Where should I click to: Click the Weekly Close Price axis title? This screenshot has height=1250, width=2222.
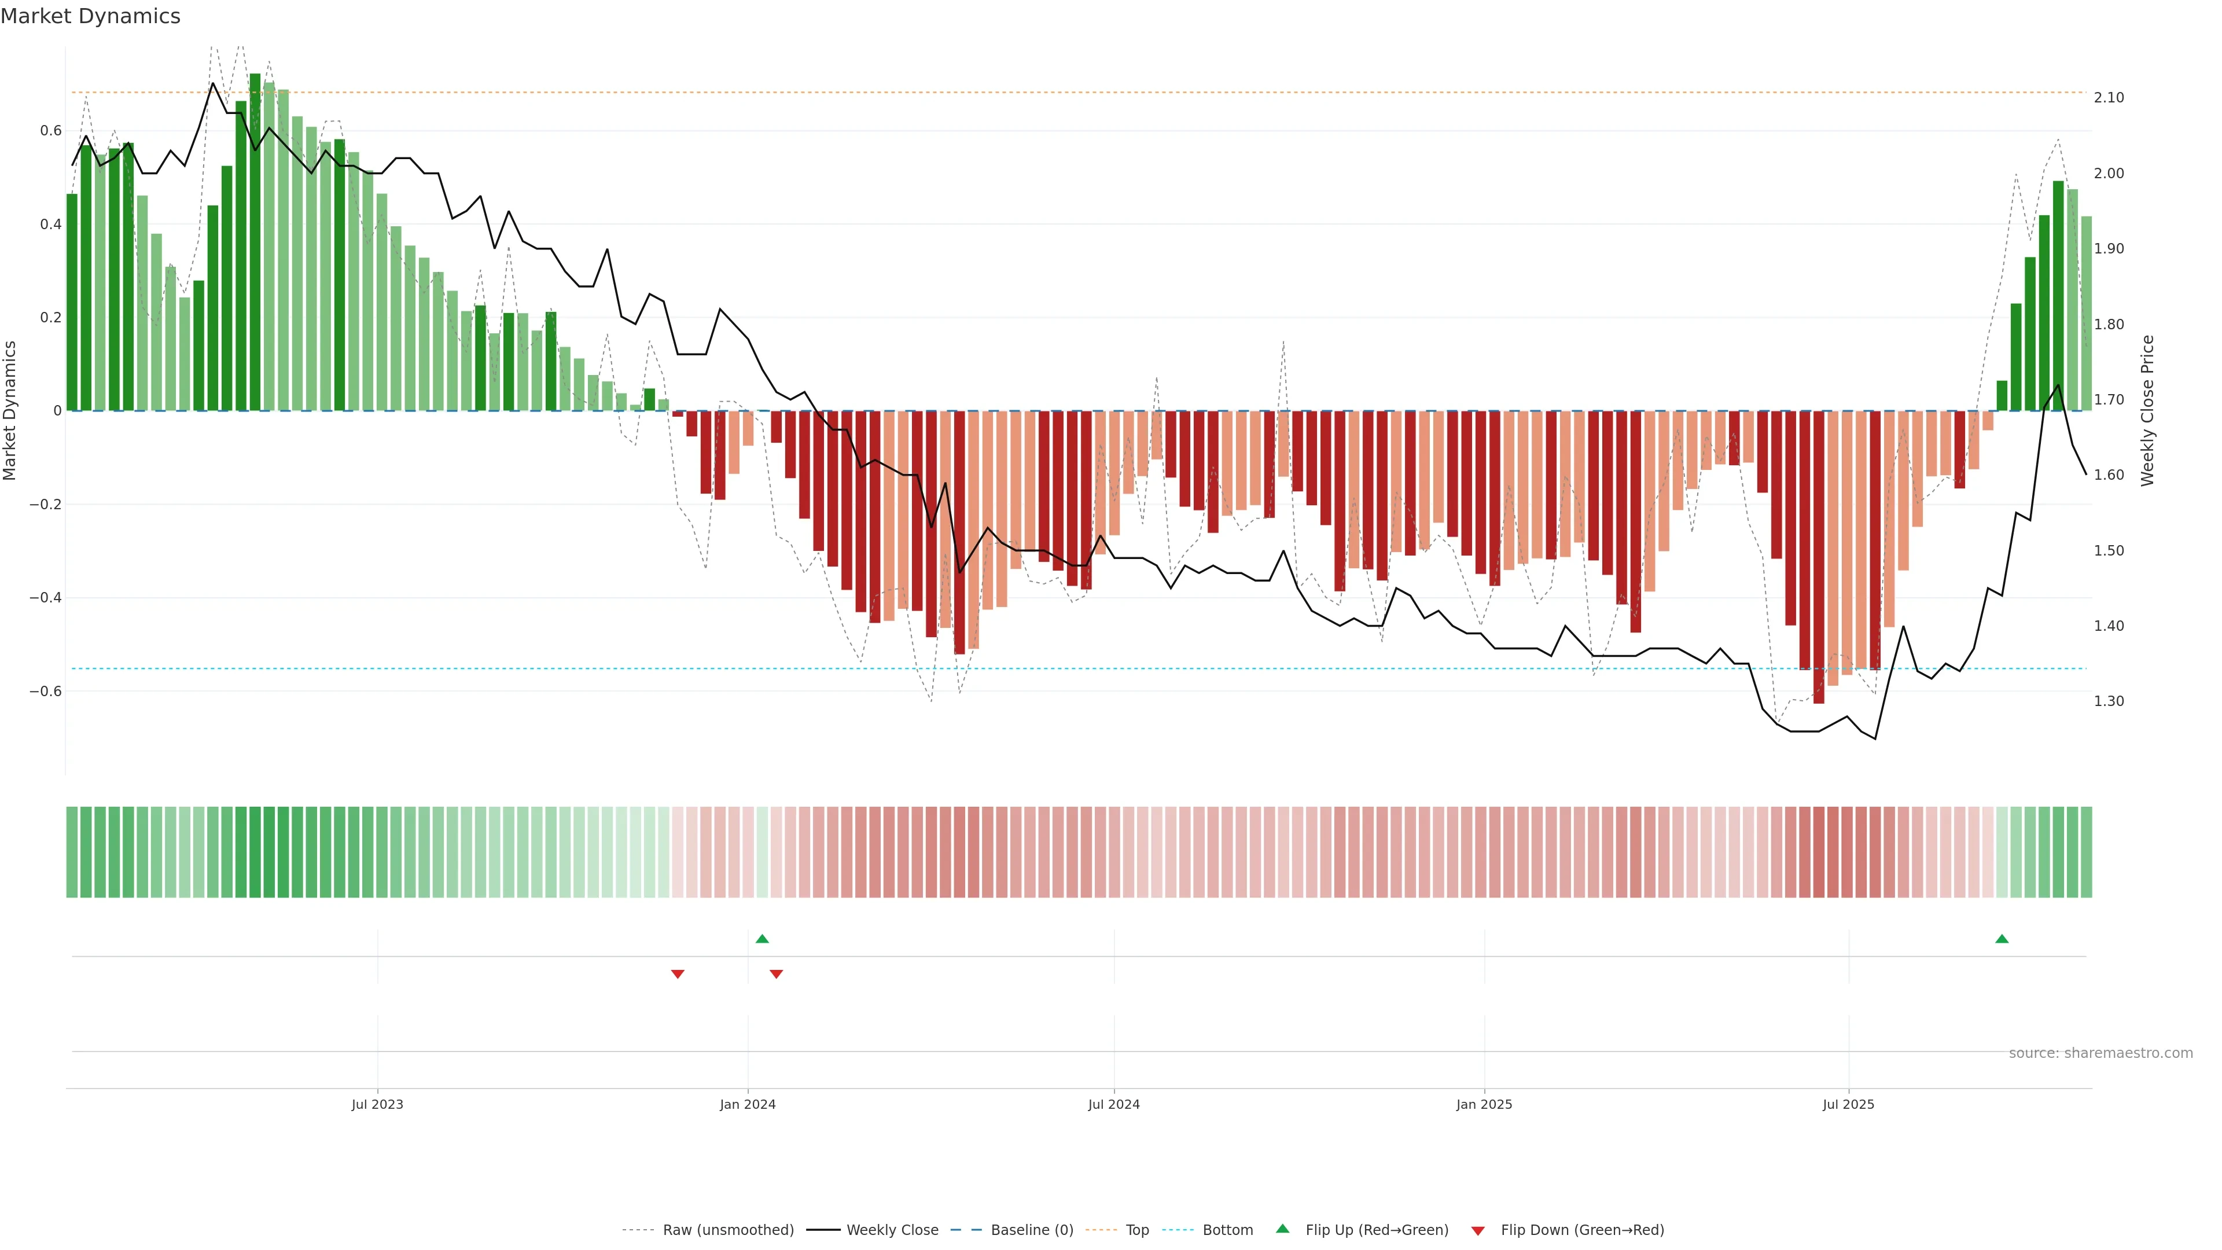[x=2147, y=411]
